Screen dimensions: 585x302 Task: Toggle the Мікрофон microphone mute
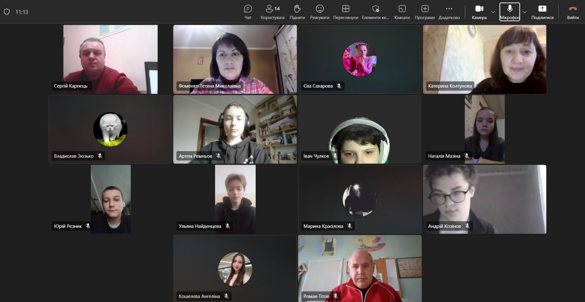coord(510,12)
